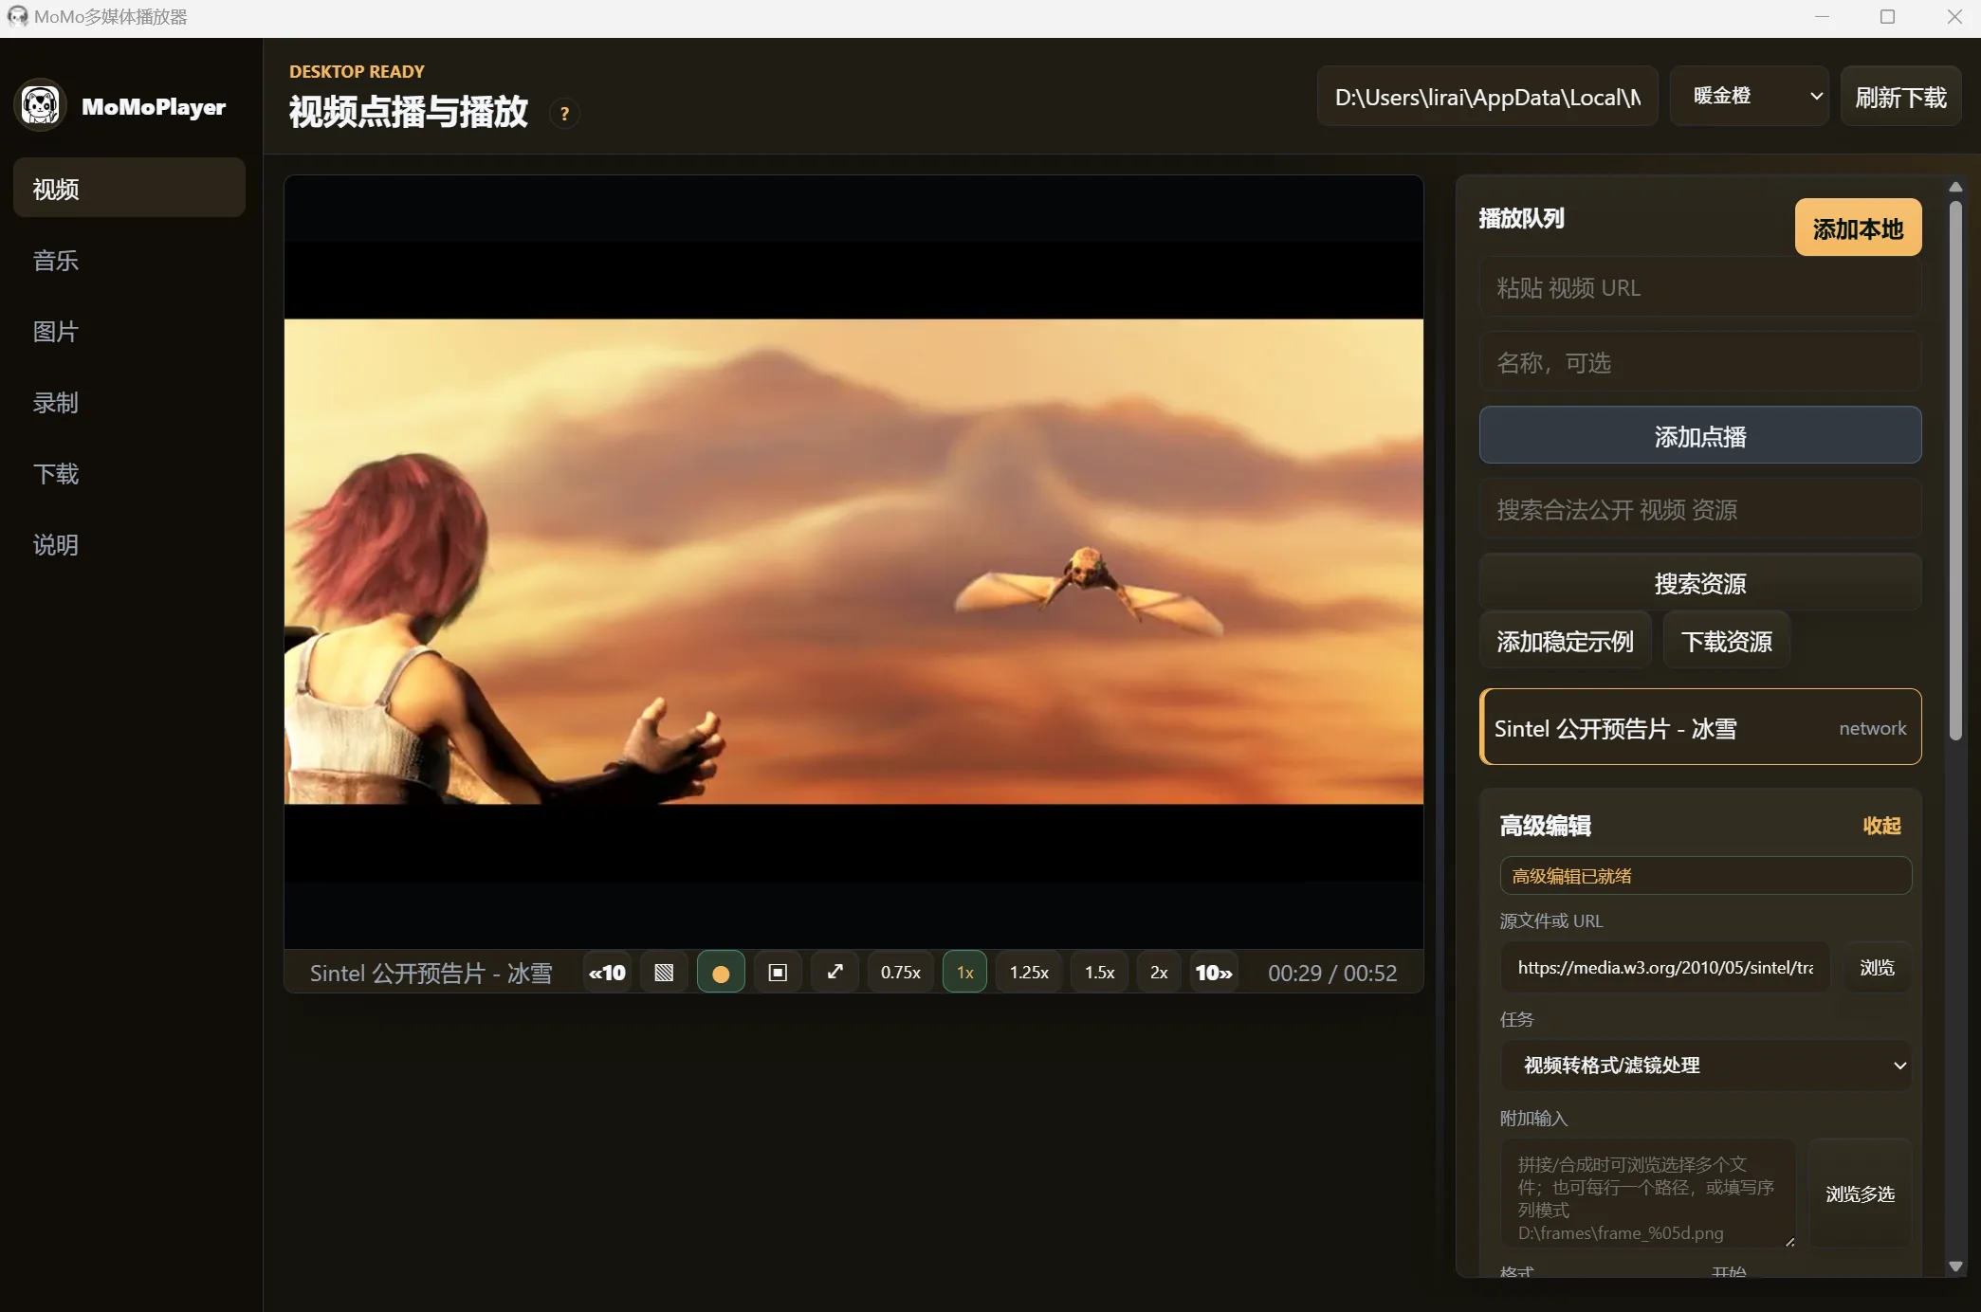Viewport: 1981px width, 1312px height.
Task: Click the 高级编辑已就绪 status message
Action: pyautogui.click(x=1705, y=876)
